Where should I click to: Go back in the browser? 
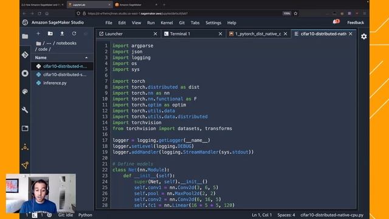pos(24,13)
